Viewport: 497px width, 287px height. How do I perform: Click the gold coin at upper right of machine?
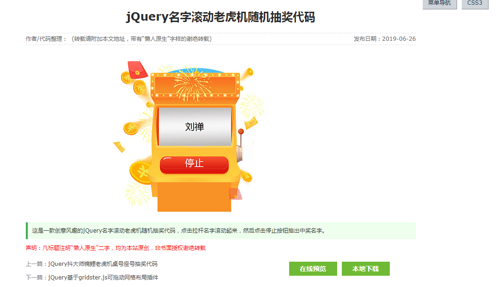click(249, 72)
